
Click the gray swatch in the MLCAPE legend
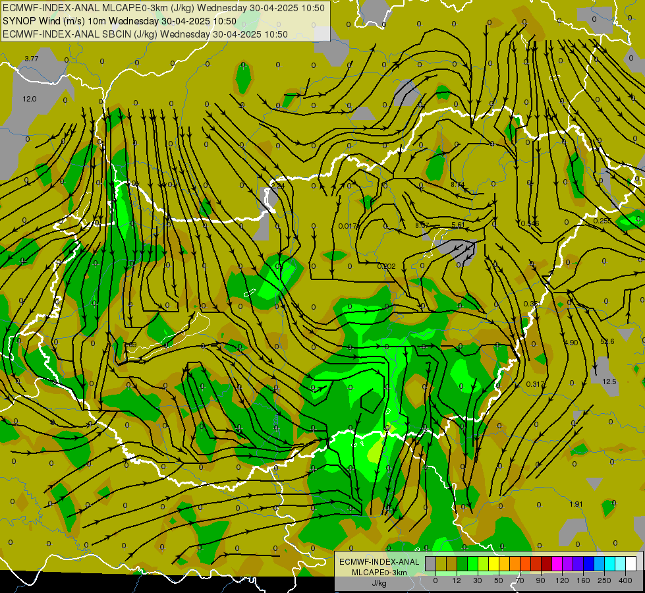tap(431, 563)
